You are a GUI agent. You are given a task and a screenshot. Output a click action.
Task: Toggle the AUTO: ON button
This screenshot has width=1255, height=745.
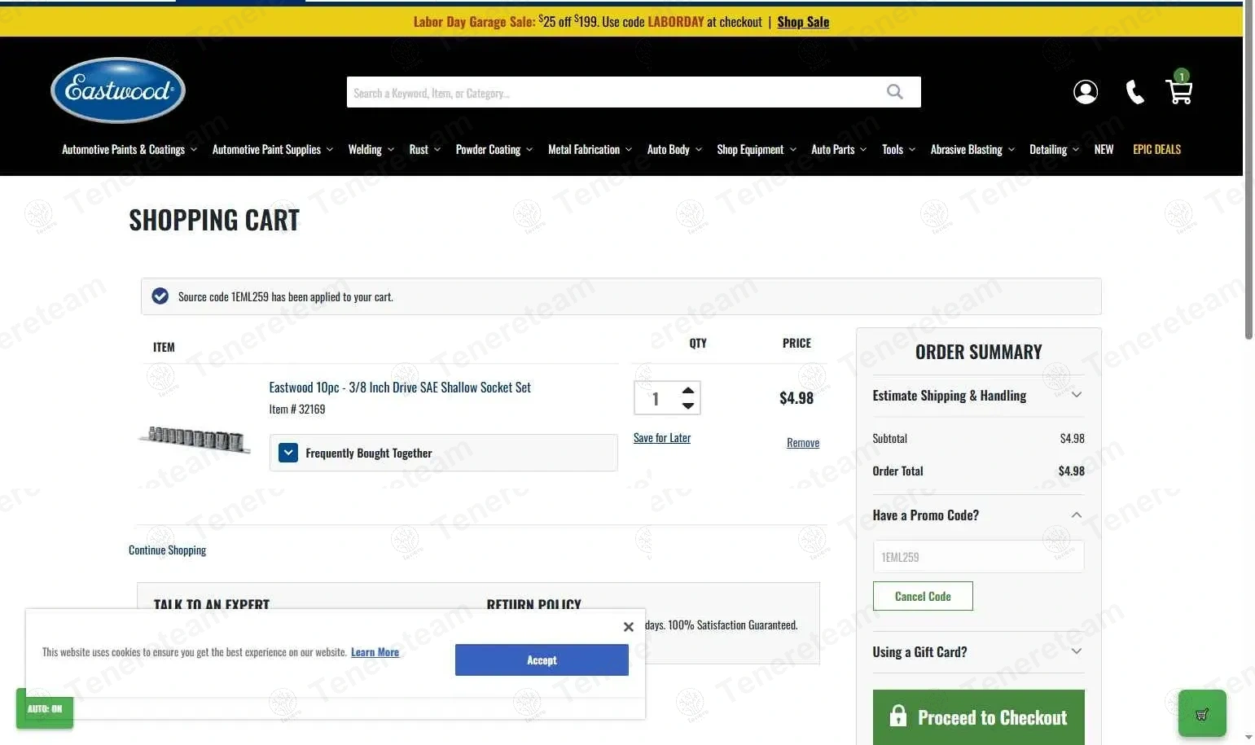click(x=45, y=709)
